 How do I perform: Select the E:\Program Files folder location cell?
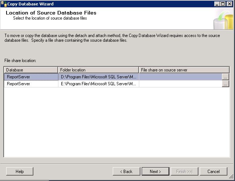tap(99, 84)
